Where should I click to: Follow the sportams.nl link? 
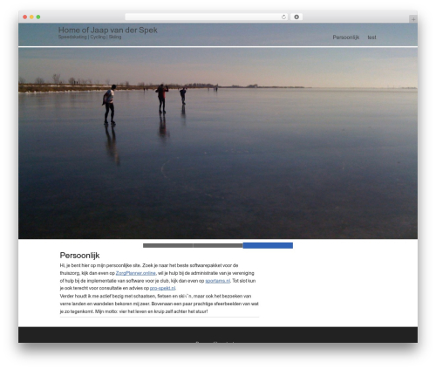tap(218, 281)
